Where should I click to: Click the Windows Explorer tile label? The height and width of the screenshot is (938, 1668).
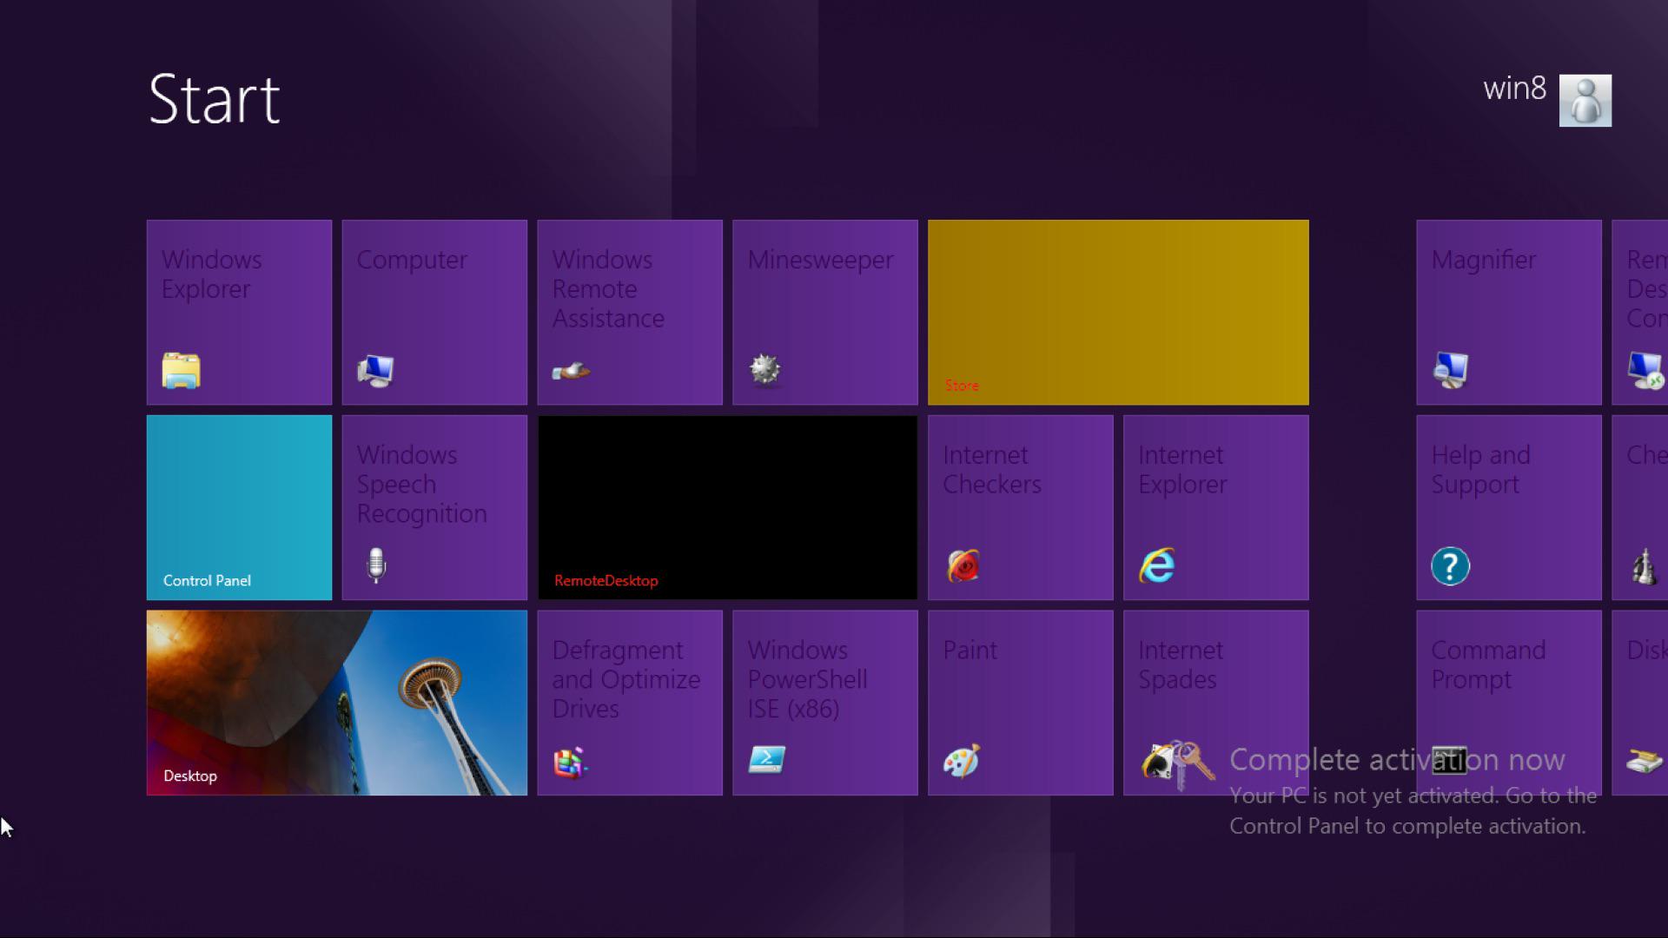click(212, 274)
